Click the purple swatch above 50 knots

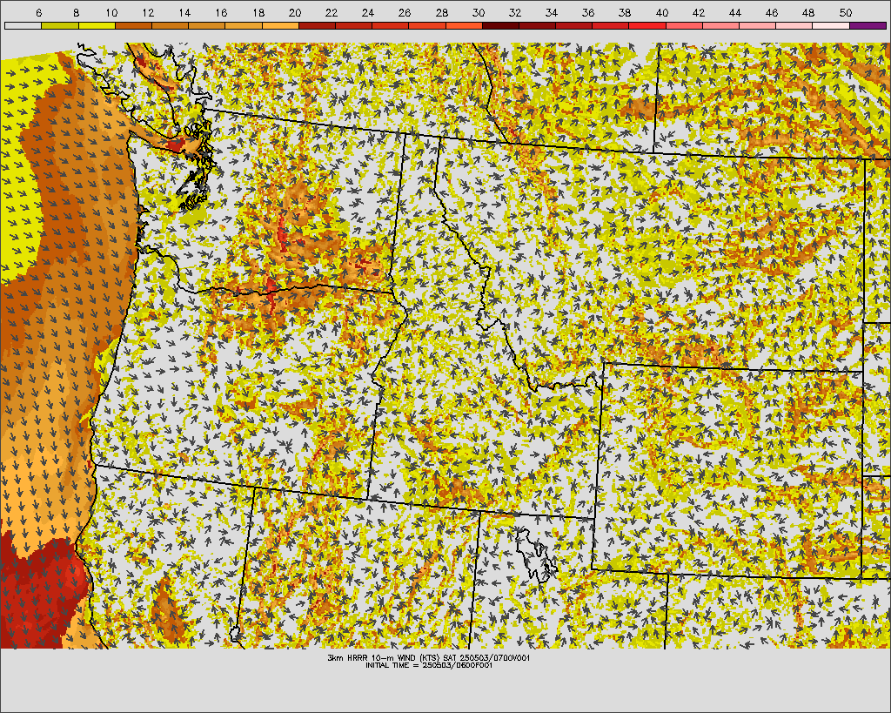coord(868,25)
